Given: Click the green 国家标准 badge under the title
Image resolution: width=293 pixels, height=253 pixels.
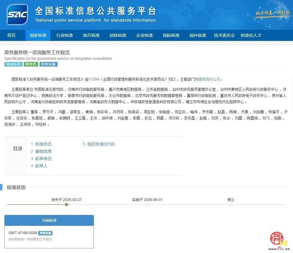Looking at the screenshot, I should pos(13,65).
